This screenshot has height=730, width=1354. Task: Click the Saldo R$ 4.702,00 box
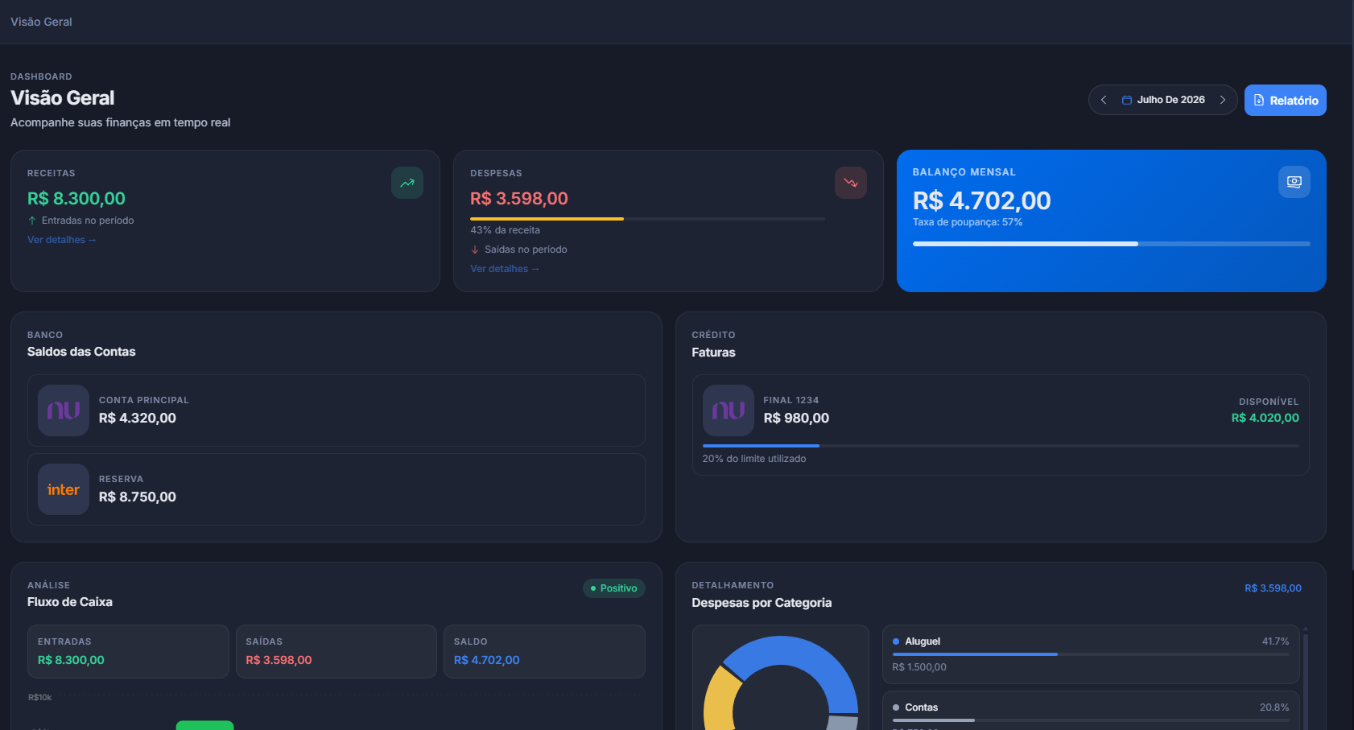[544, 652]
